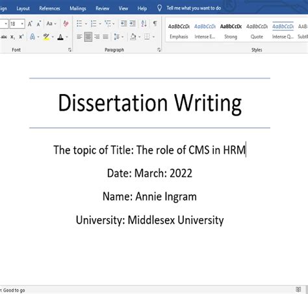The image size is (308, 294).
Task: Insert a bulleted list
Action: pyautogui.click(x=79, y=23)
